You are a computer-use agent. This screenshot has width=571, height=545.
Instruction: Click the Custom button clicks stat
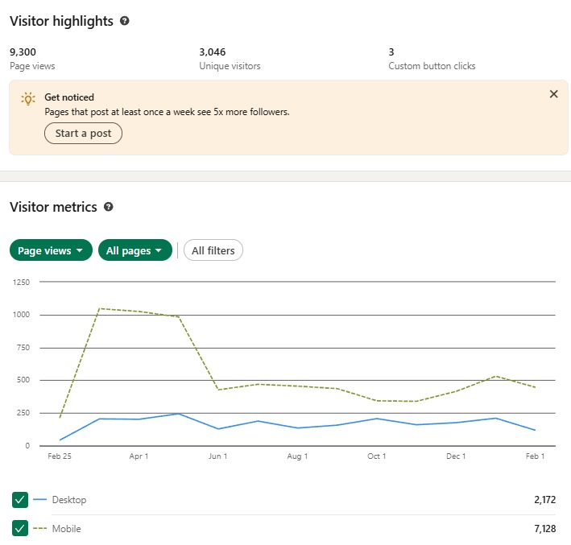pos(432,66)
